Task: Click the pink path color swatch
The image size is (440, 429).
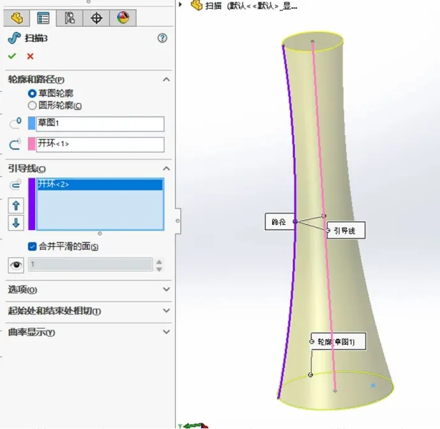Action: (32, 144)
